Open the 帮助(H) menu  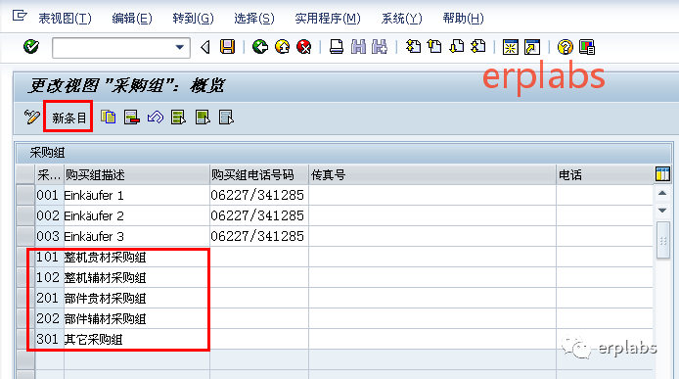(x=464, y=19)
